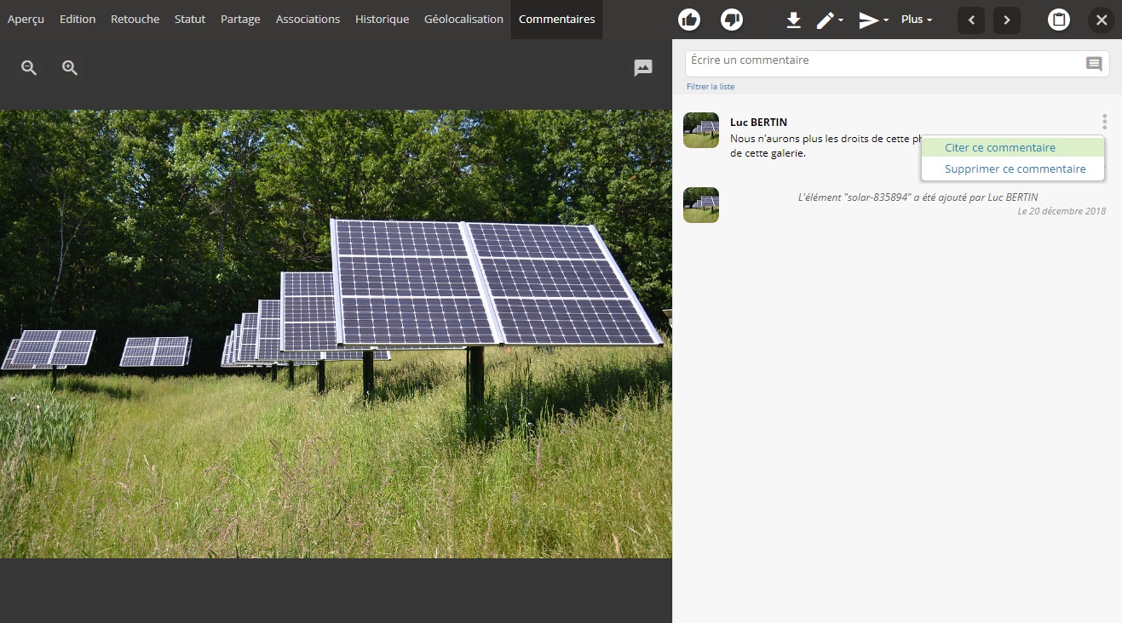
Task: Zoom out using the magnifier minus icon
Action: 29,68
